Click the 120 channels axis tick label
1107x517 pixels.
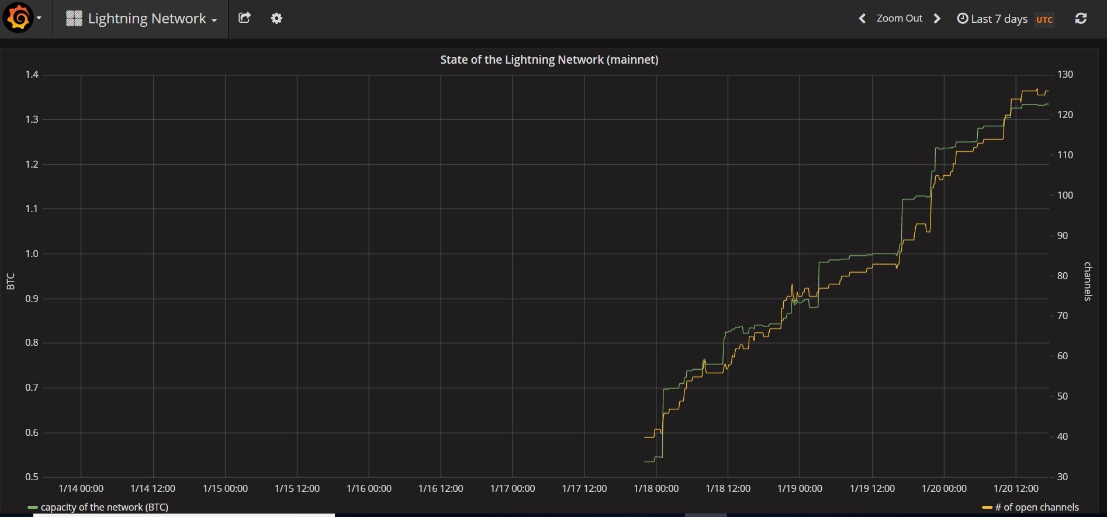pos(1066,114)
